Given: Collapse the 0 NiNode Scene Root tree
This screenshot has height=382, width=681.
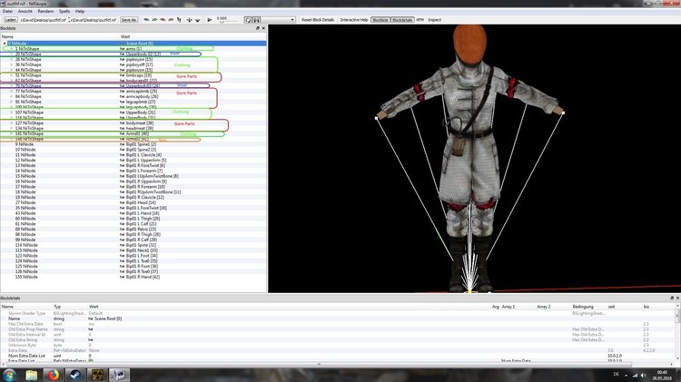Looking at the screenshot, I should (x=5, y=44).
